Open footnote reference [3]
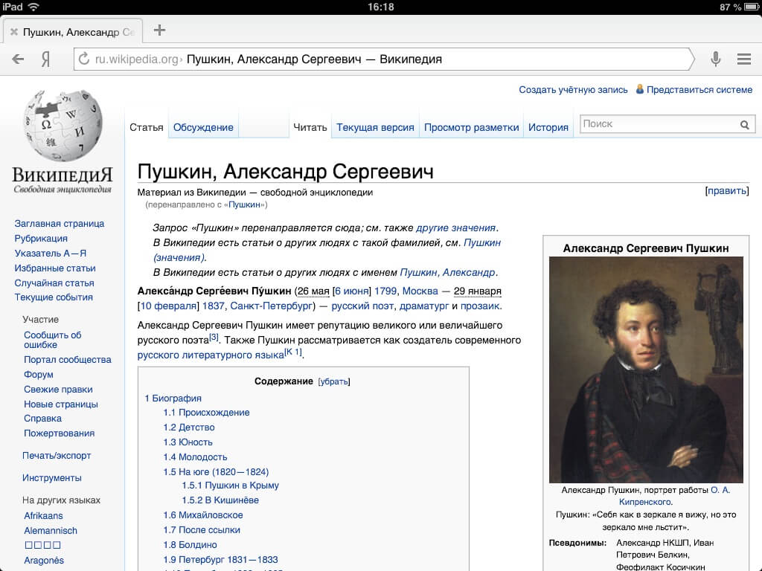 point(214,337)
